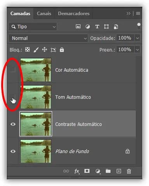
Task: Toggle layer filtering switch on or off
Action: 139,26
